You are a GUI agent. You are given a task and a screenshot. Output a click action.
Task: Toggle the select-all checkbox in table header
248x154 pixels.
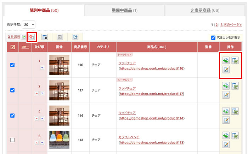(x=12, y=47)
